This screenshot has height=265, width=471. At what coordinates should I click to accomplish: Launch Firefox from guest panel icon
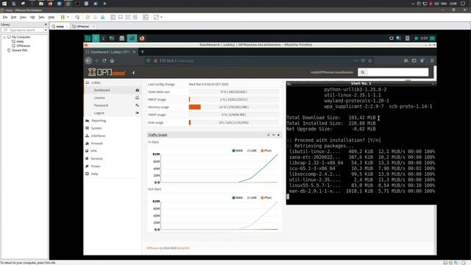(142, 38)
